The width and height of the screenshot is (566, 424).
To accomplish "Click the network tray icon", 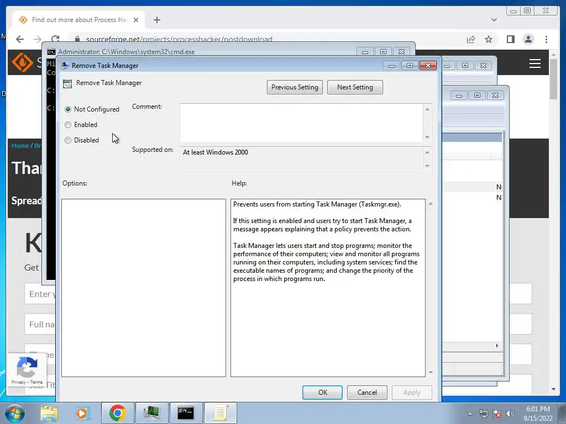I will click(x=483, y=414).
